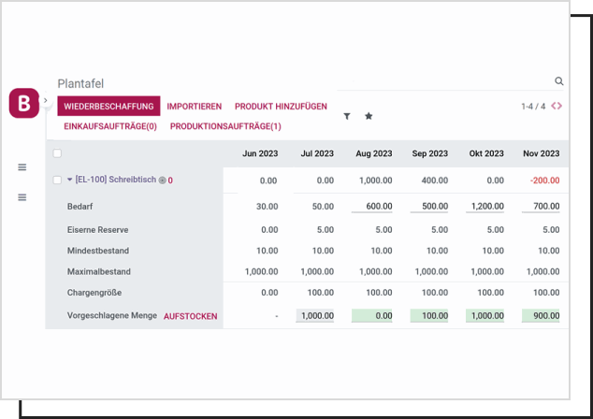Expand the sidebar with the chevron

(46, 100)
